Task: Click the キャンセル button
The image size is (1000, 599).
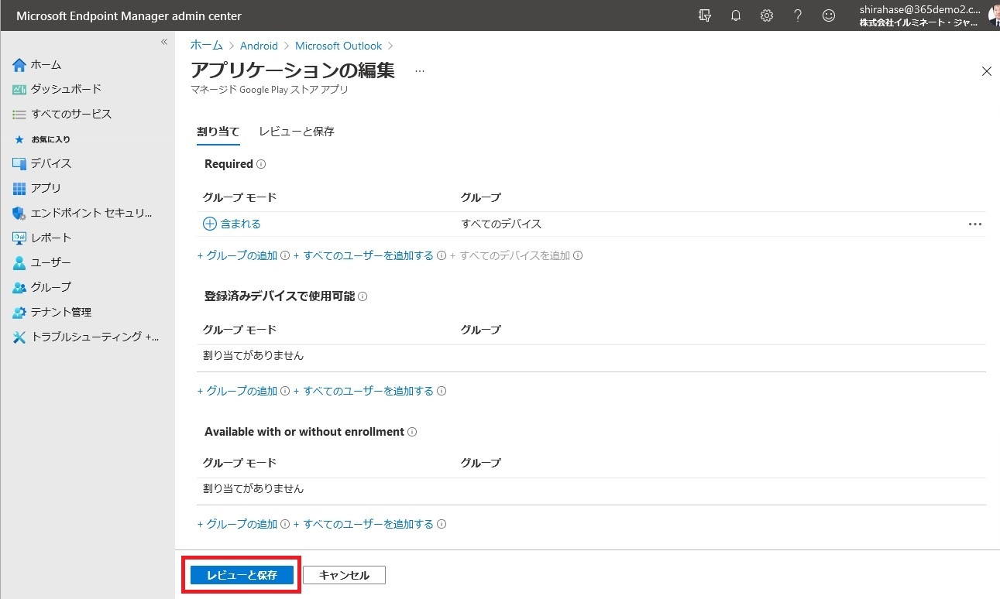Action: (x=344, y=575)
